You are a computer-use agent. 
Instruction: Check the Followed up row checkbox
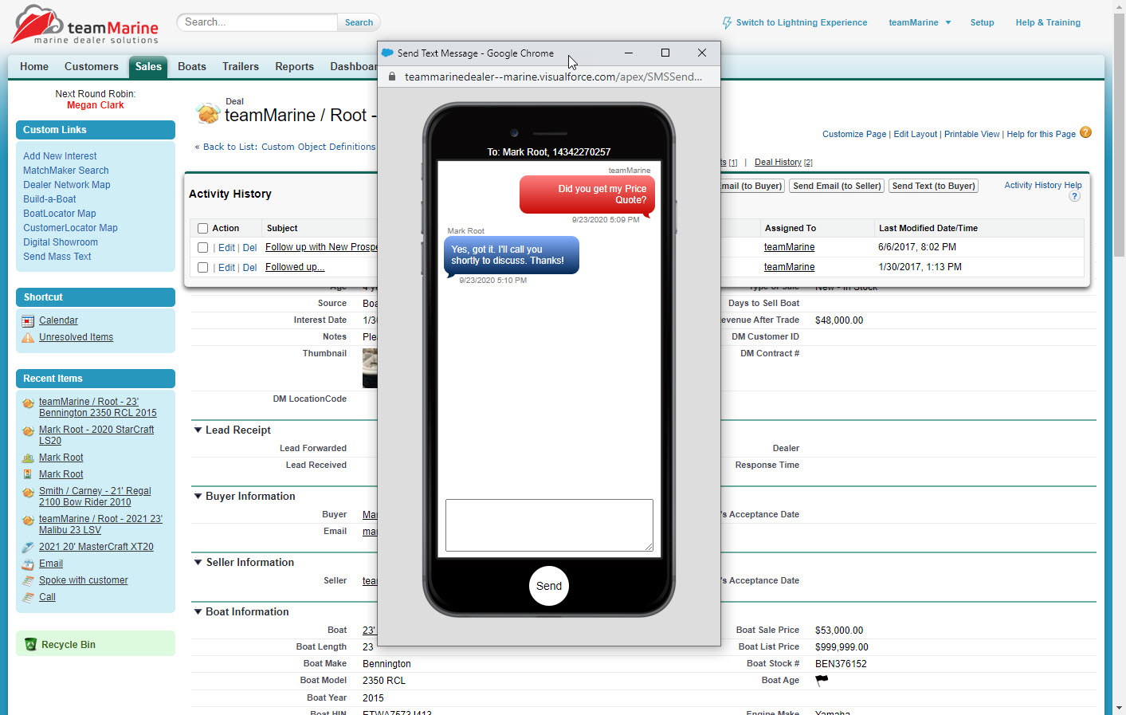(202, 268)
